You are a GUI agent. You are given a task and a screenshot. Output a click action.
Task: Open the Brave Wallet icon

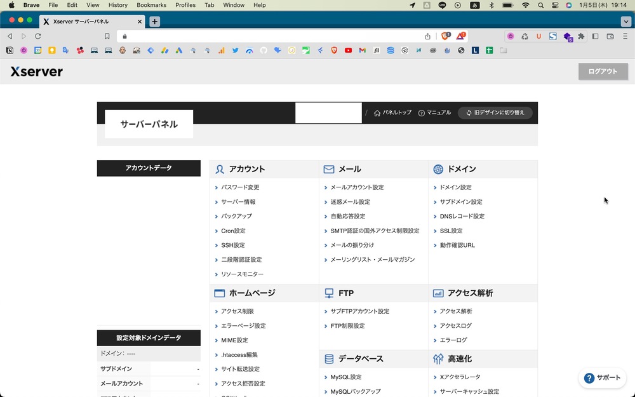pyautogui.click(x=610, y=36)
